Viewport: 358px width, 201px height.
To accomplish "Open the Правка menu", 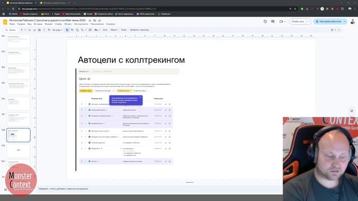I will pos(21,24).
